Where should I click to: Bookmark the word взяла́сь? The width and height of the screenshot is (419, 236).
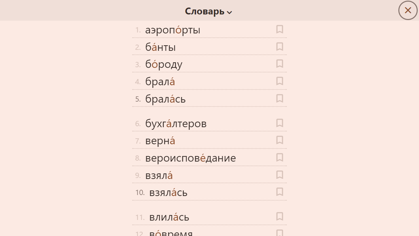coord(280,192)
